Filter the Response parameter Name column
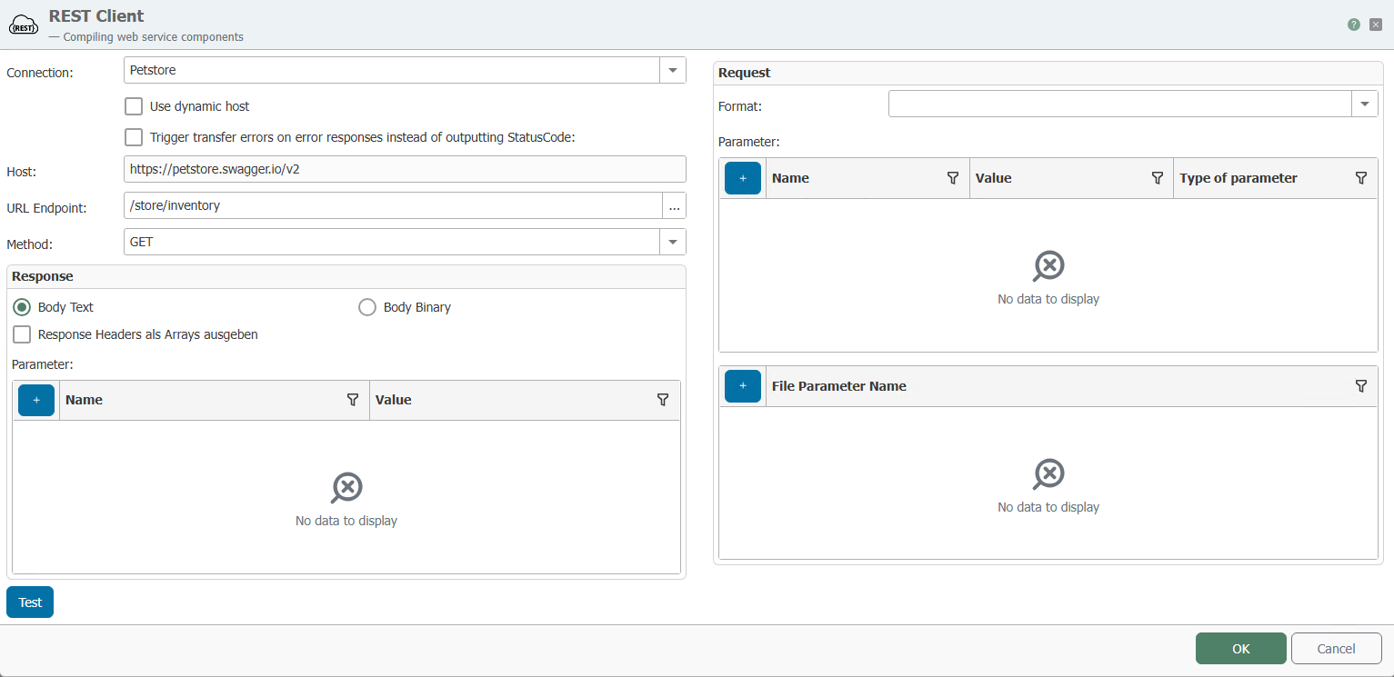Viewport: 1394px width, 677px height. [x=353, y=400]
